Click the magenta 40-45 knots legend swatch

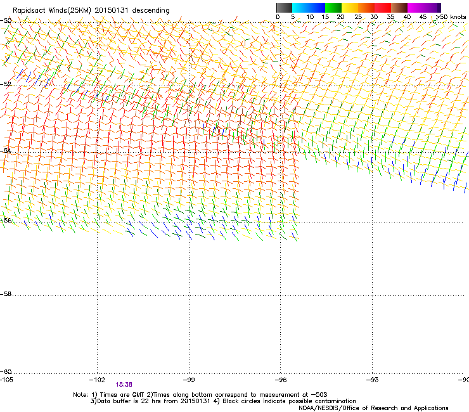pos(416,8)
